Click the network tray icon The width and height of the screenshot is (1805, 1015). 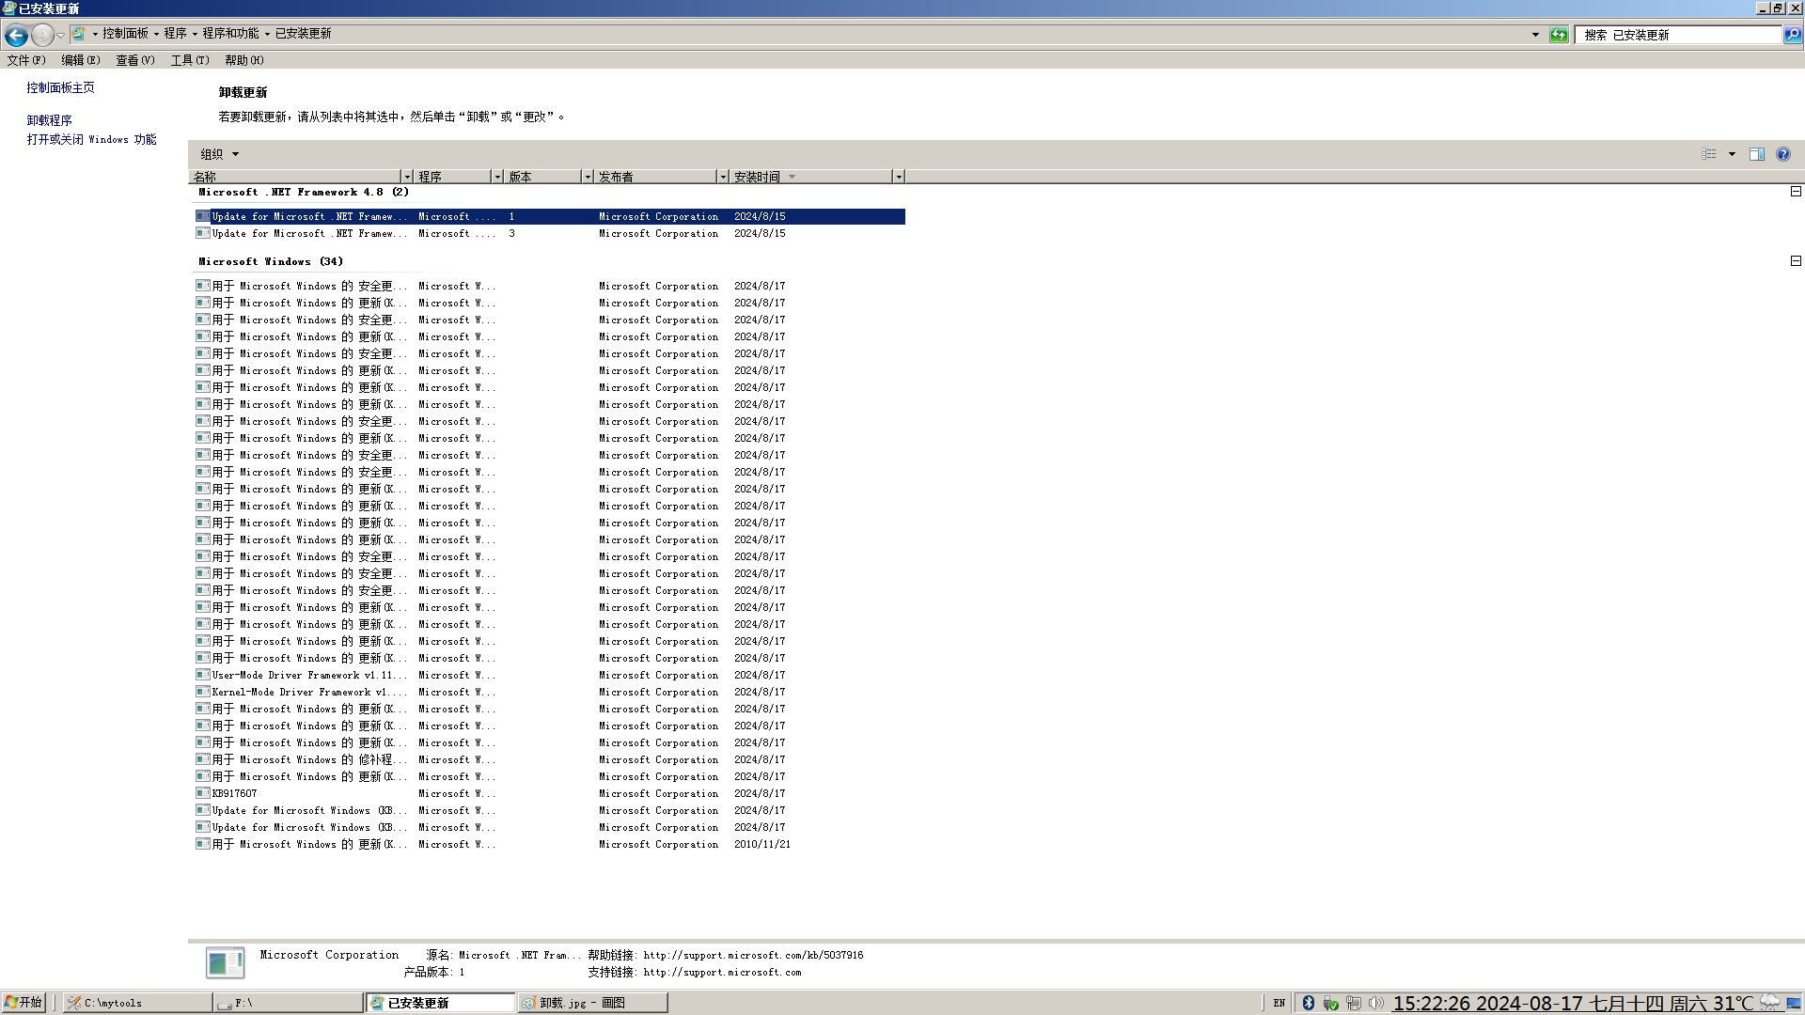(x=1353, y=1003)
